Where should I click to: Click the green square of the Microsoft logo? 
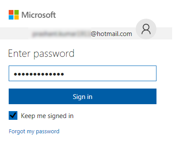(x=17, y=12)
